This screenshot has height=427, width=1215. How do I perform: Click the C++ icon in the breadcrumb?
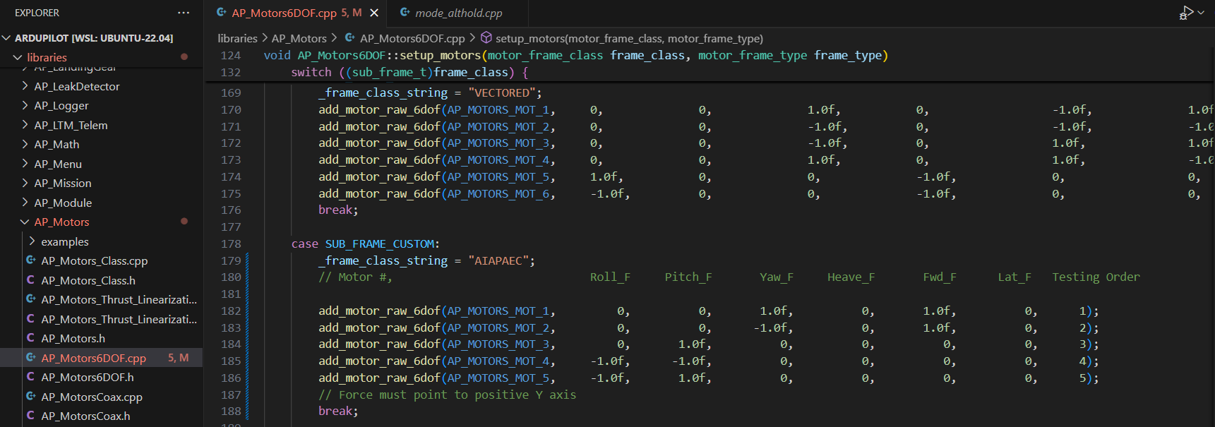click(349, 37)
